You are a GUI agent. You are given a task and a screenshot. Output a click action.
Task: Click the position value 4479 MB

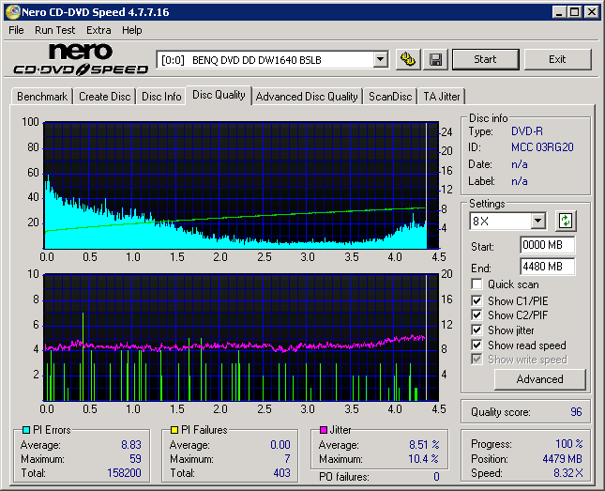[x=562, y=459]
